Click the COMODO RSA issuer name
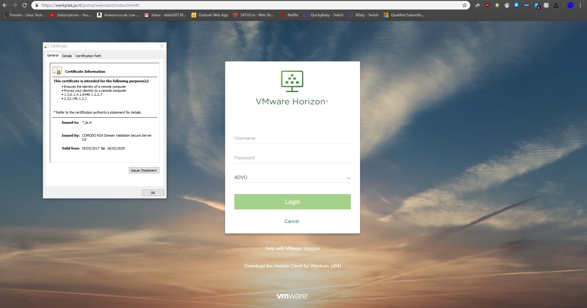587x308 pixels. pos(117,137)
